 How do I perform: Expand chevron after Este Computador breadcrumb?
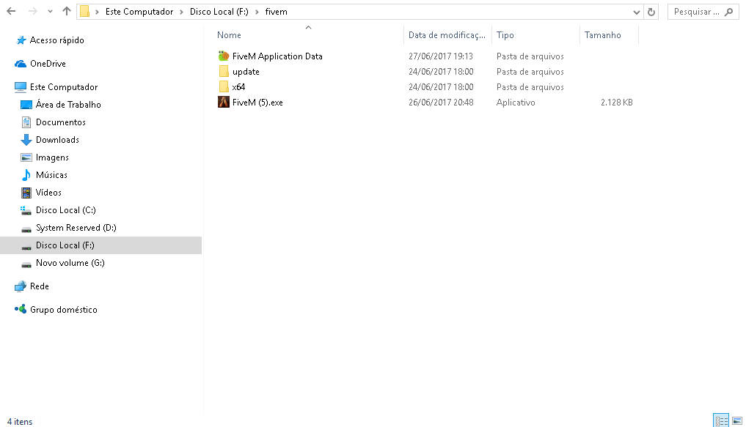tap(181, 12)
